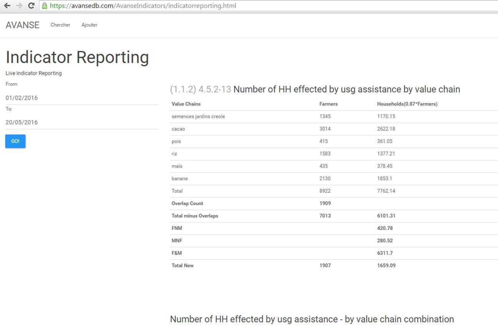Open the AVANSE home brand link
Viewport: 498px width, 327px height.
coord(22,25)
